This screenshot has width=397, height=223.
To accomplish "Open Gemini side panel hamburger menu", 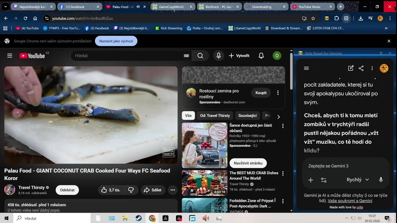I will pos(306,68).
